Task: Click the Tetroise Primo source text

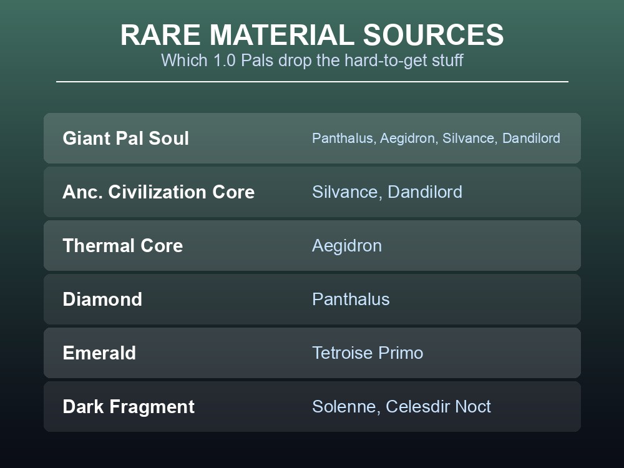Action: 368,353
